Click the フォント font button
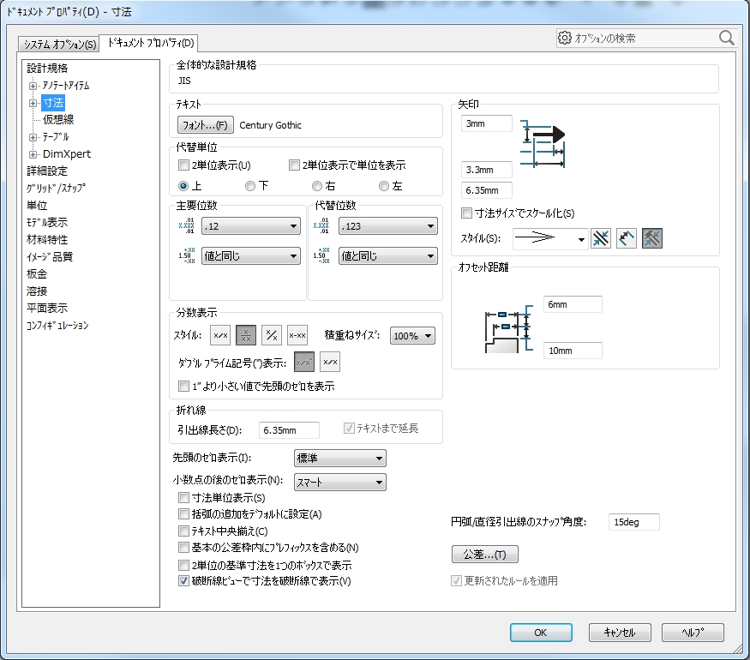The height and width of the screenshot is (660, 750). click(x=204, y=125)
